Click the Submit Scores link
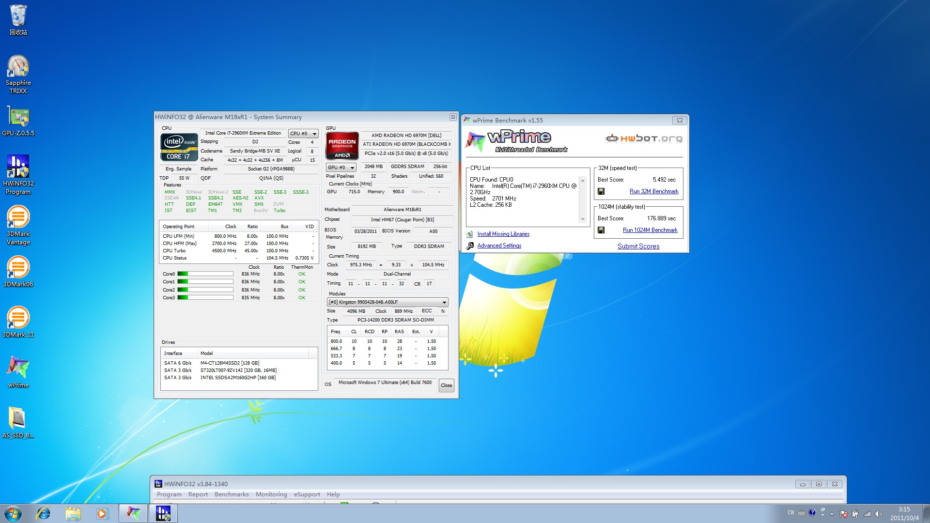The height and width of the screenshot is (523, 930). point(638,246)
